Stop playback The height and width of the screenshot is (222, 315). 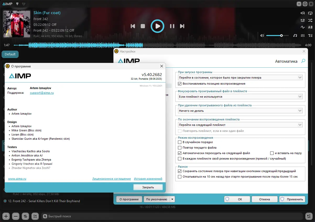pos(143,26)
